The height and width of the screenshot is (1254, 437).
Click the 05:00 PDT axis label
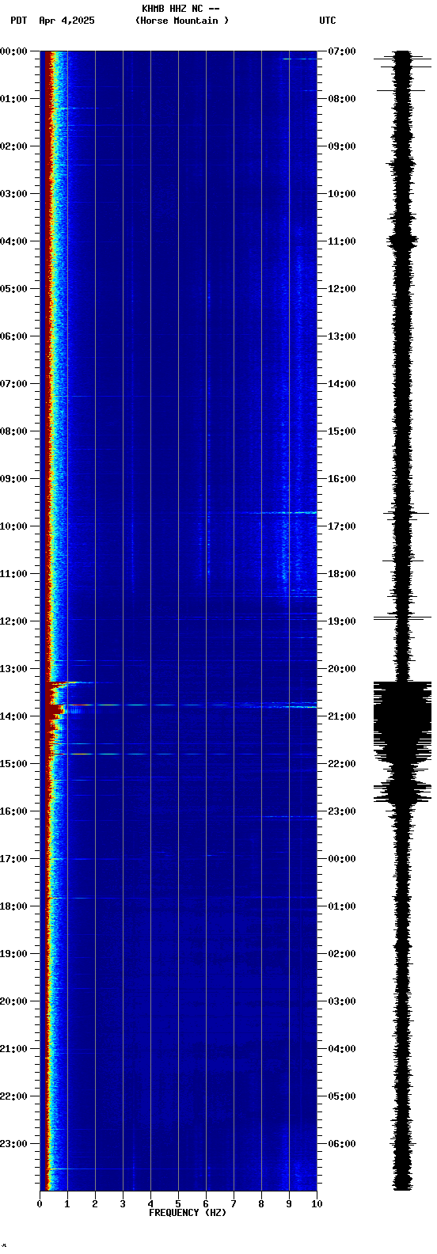tap(13, 289)
